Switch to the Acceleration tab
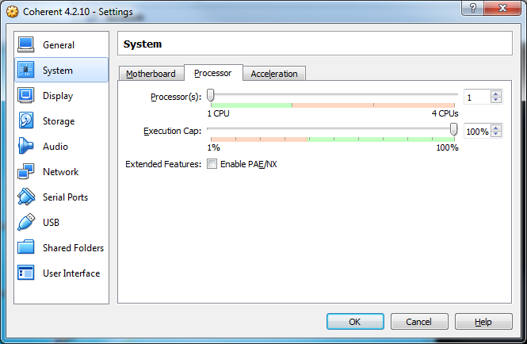 click(x=274, y=74)
